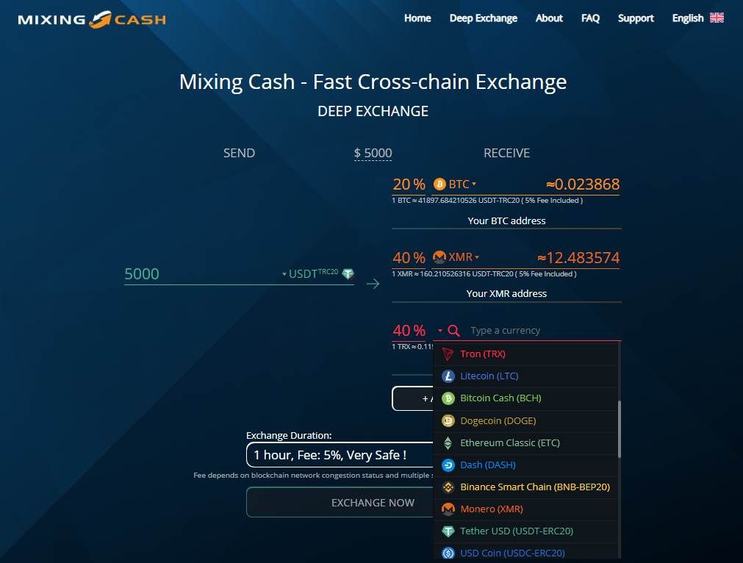743x563 pixels.
Task: Select Litecoin (LTC) from the list
Action: tap(526, 376)
